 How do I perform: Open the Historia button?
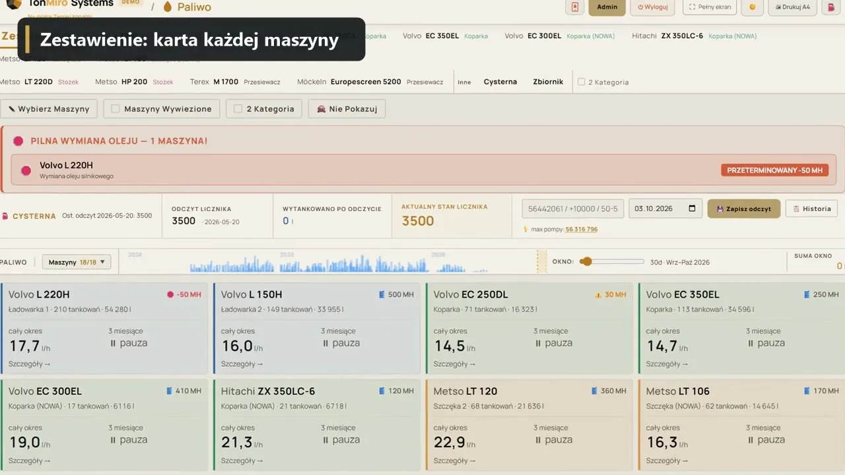811,208
